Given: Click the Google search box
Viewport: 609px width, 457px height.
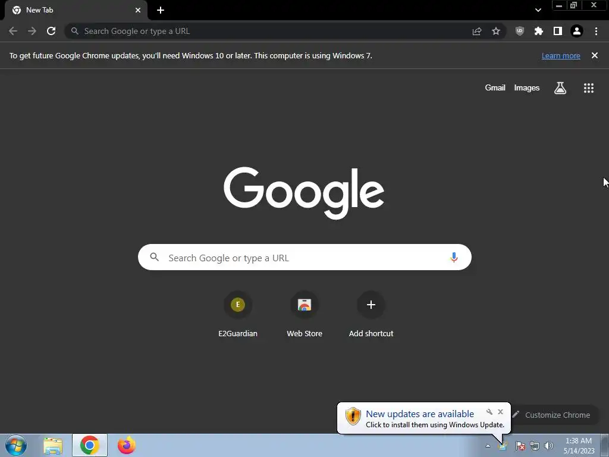Looking at the screenshot, I should 304,257.
